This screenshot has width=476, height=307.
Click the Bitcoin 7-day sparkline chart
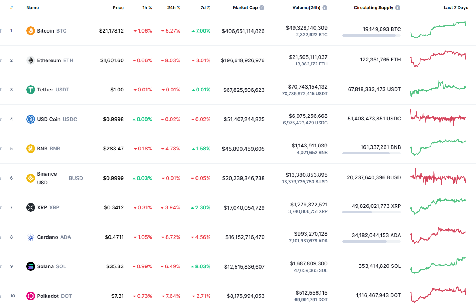coord(438,31)
